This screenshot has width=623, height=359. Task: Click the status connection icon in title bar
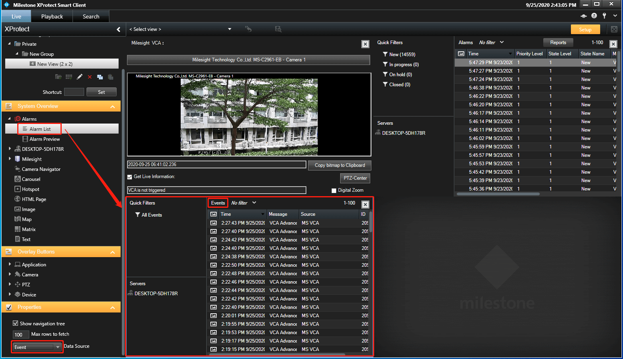tap(584, 16)
